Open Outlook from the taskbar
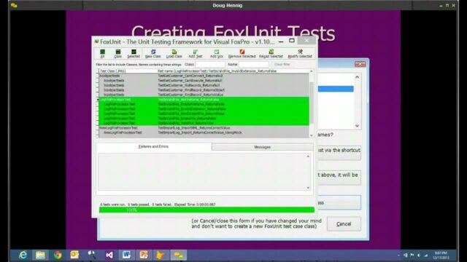The width and height of the screenshot is (467, 262). pyautogui.click(x=74, y=255)
